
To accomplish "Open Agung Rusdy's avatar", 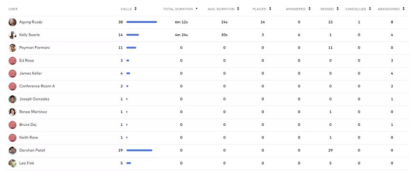I will 12,22.
